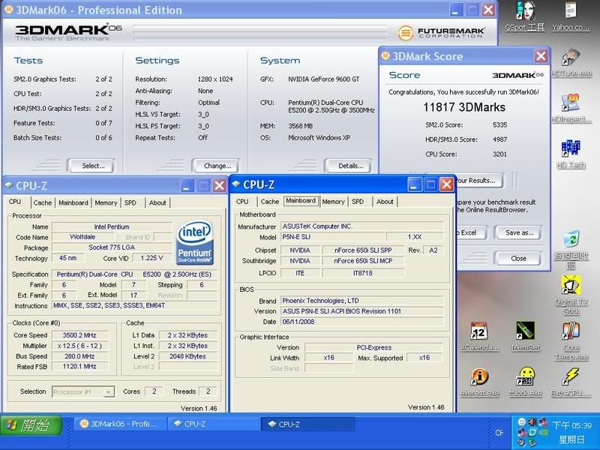The image size is (600, 450).
Task: Open Mainboard tab in left CPU-Z
Action: 73,202
